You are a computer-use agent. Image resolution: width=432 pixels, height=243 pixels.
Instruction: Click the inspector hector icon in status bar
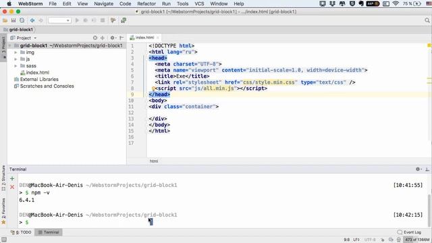pyautogui.click(x=399, y=240)
